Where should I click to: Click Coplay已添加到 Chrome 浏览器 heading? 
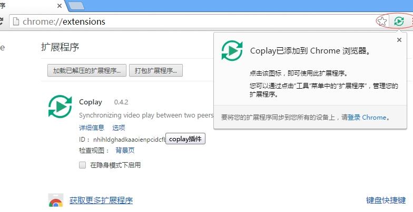pos(310,51)
